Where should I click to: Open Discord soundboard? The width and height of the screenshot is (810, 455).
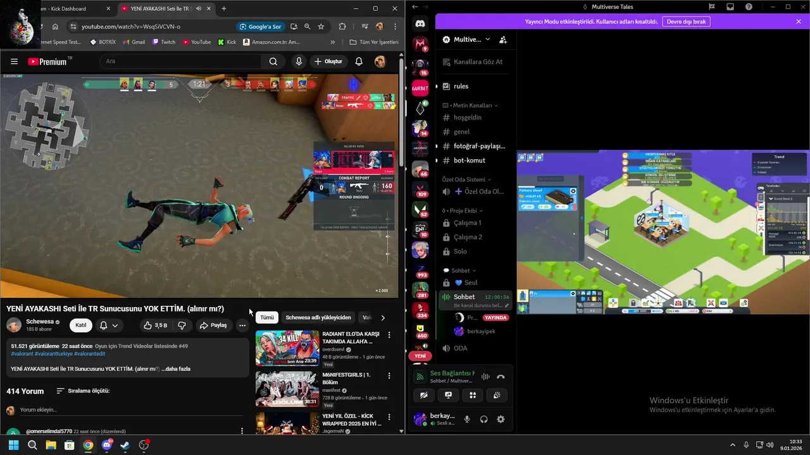[497, 396]
